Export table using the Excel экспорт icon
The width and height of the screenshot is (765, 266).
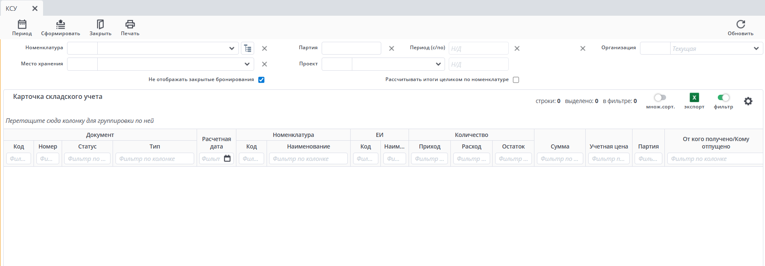tap(694, 98)
